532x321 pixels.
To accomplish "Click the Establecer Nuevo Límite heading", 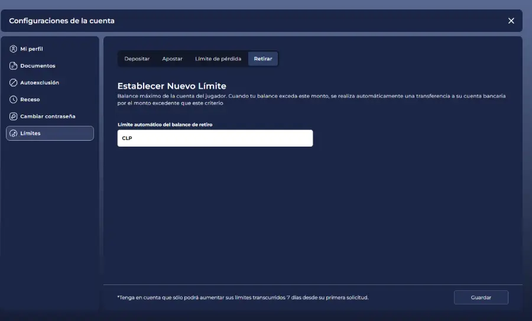I will (x=172, y=86).
